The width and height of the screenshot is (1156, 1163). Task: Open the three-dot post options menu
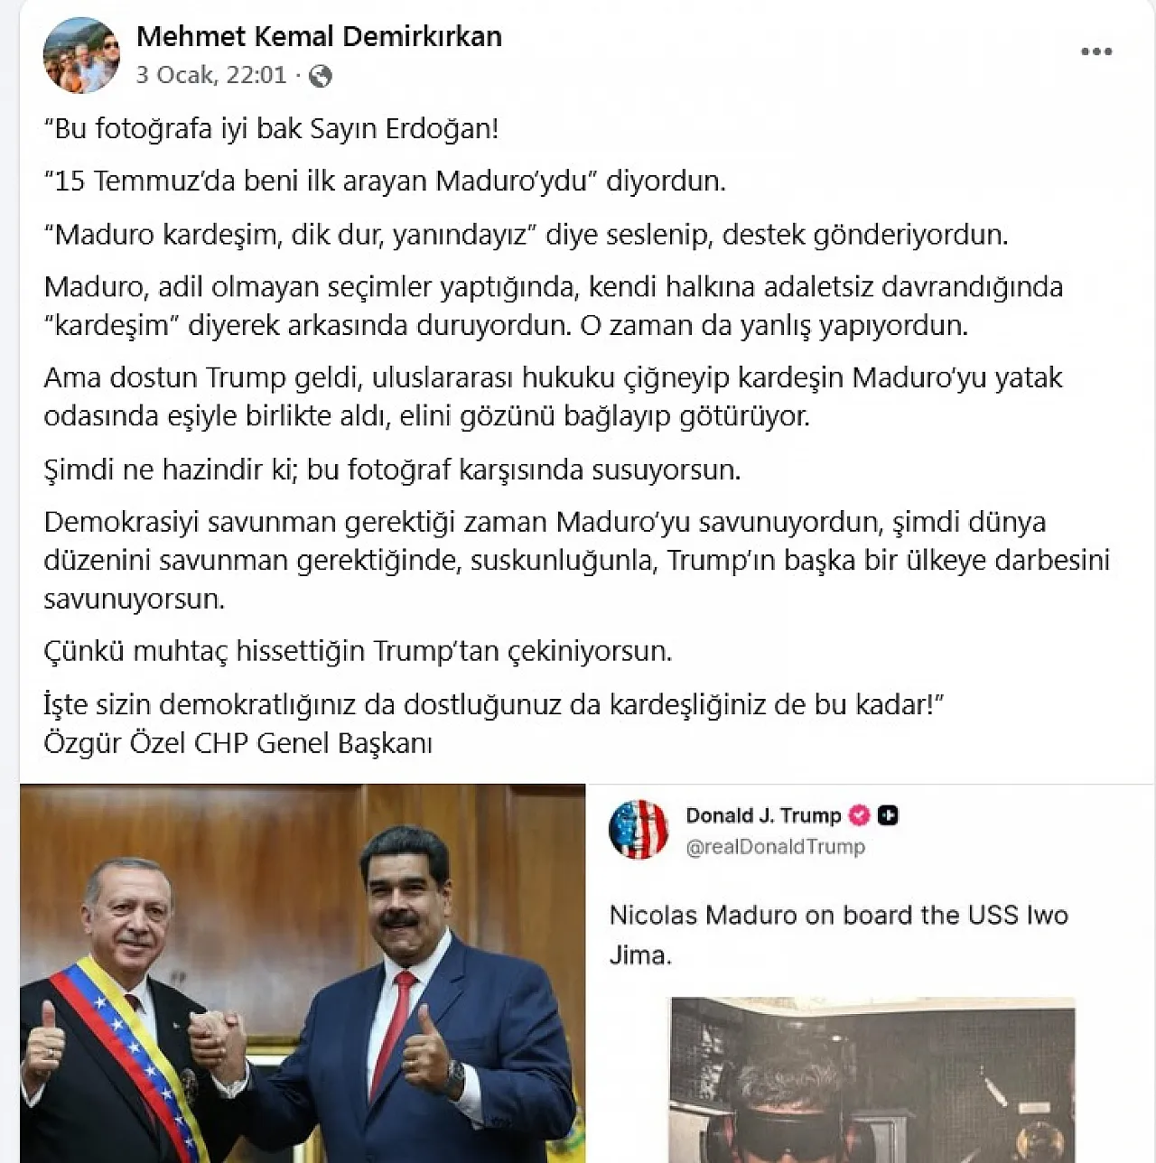1096,51
